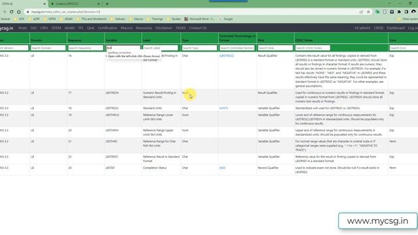Screen dimensions: 418x235
Task: Share this page using the share icon
Action: click(x=361, y=12)
